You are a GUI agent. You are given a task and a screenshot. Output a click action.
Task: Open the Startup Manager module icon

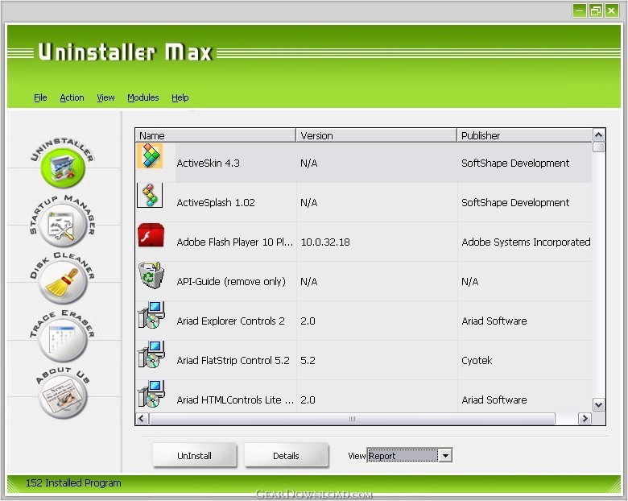tap(63, 225)
